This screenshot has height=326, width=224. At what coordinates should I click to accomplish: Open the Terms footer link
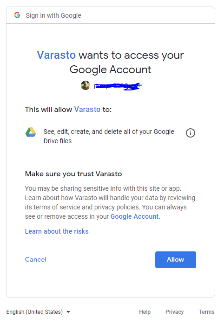207,312
